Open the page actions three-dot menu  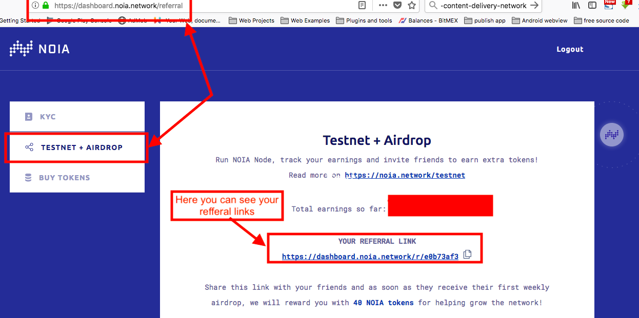click(383, 5)
